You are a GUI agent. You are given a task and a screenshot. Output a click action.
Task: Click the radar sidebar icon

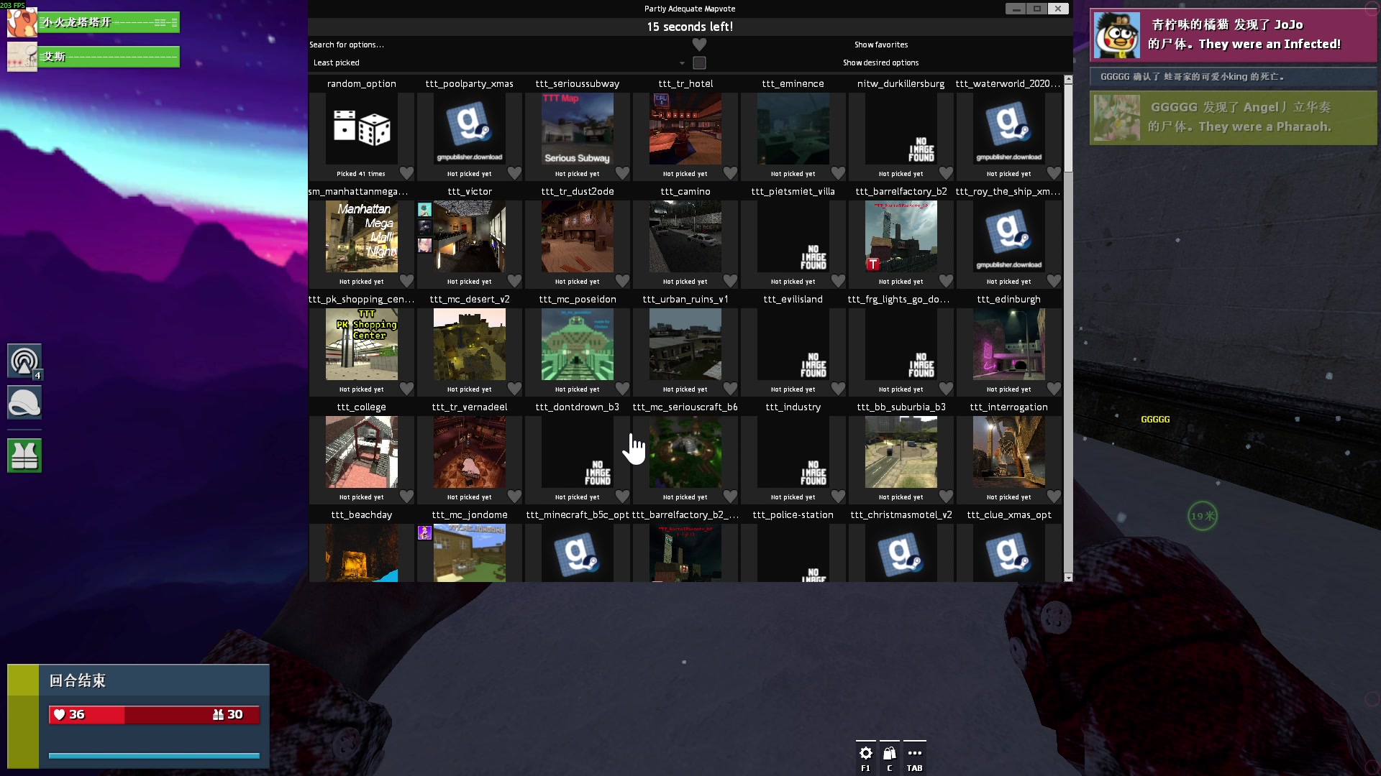tap(24, 361)
